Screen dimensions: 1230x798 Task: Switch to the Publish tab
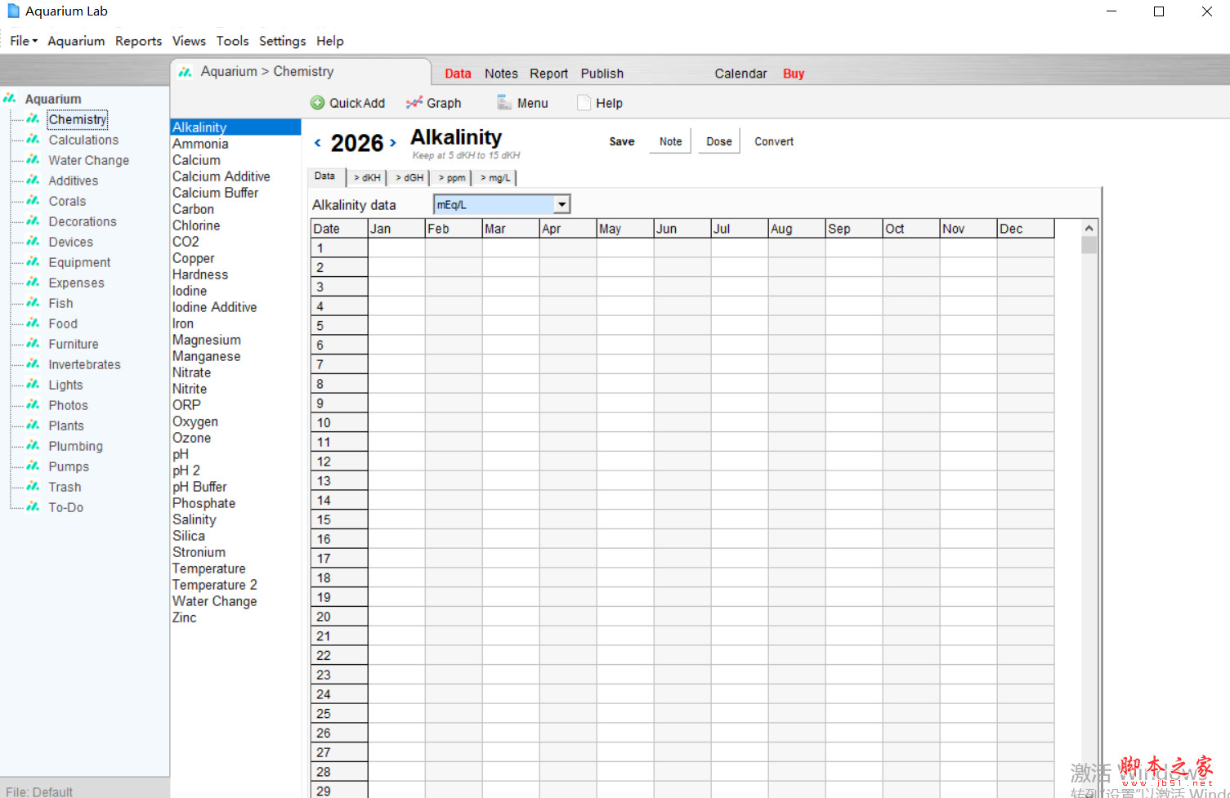click(602, 74)
